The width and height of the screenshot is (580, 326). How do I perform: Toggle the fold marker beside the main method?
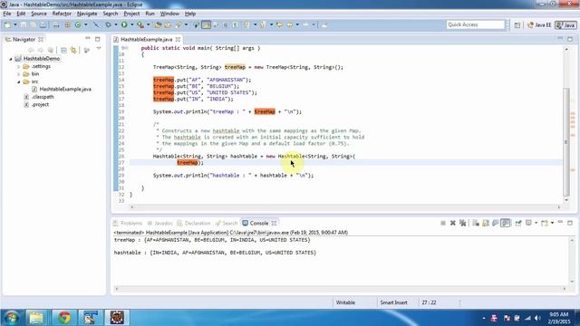click(x=126, y=48)
